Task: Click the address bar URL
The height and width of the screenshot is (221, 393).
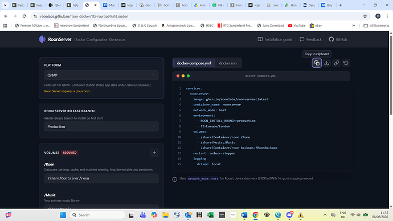Action: click(x=84, y=17)
